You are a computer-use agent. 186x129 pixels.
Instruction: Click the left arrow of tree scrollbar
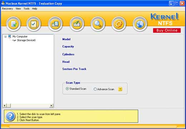pyautogui.click(x=5, y=105)
